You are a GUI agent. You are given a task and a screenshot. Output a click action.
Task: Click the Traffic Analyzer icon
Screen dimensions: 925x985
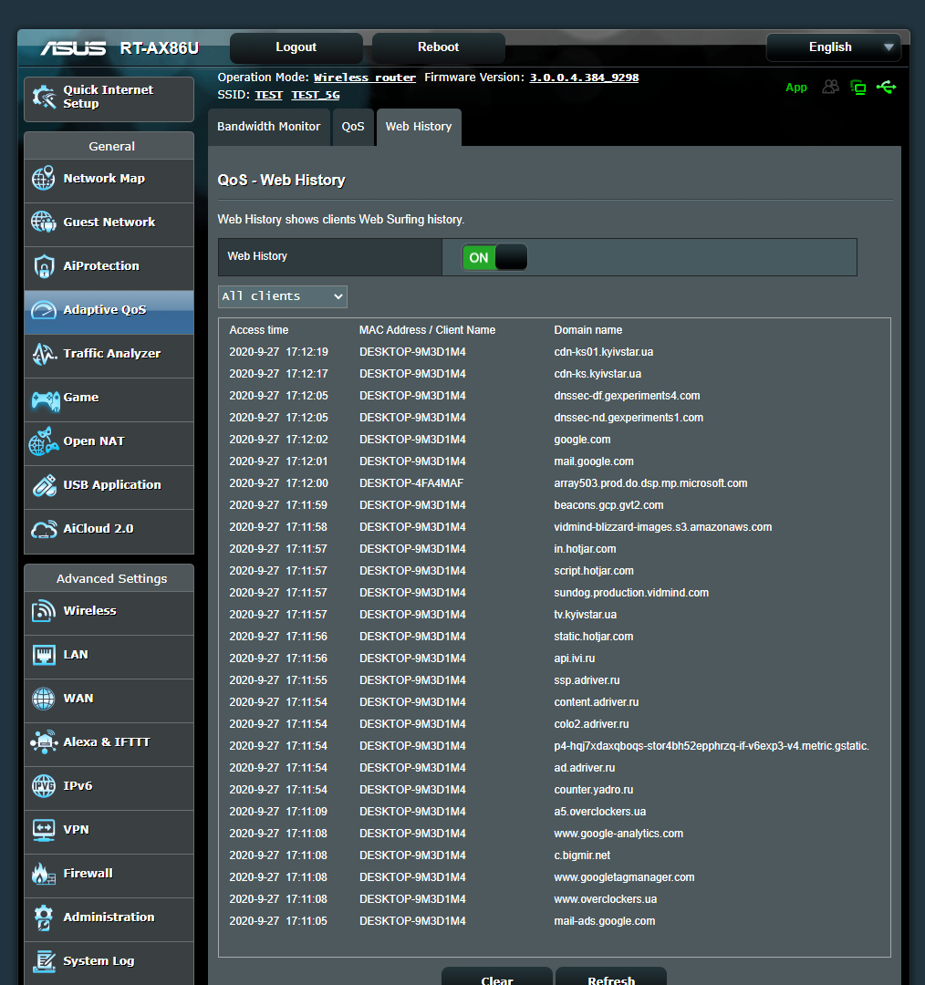point(43,356)
